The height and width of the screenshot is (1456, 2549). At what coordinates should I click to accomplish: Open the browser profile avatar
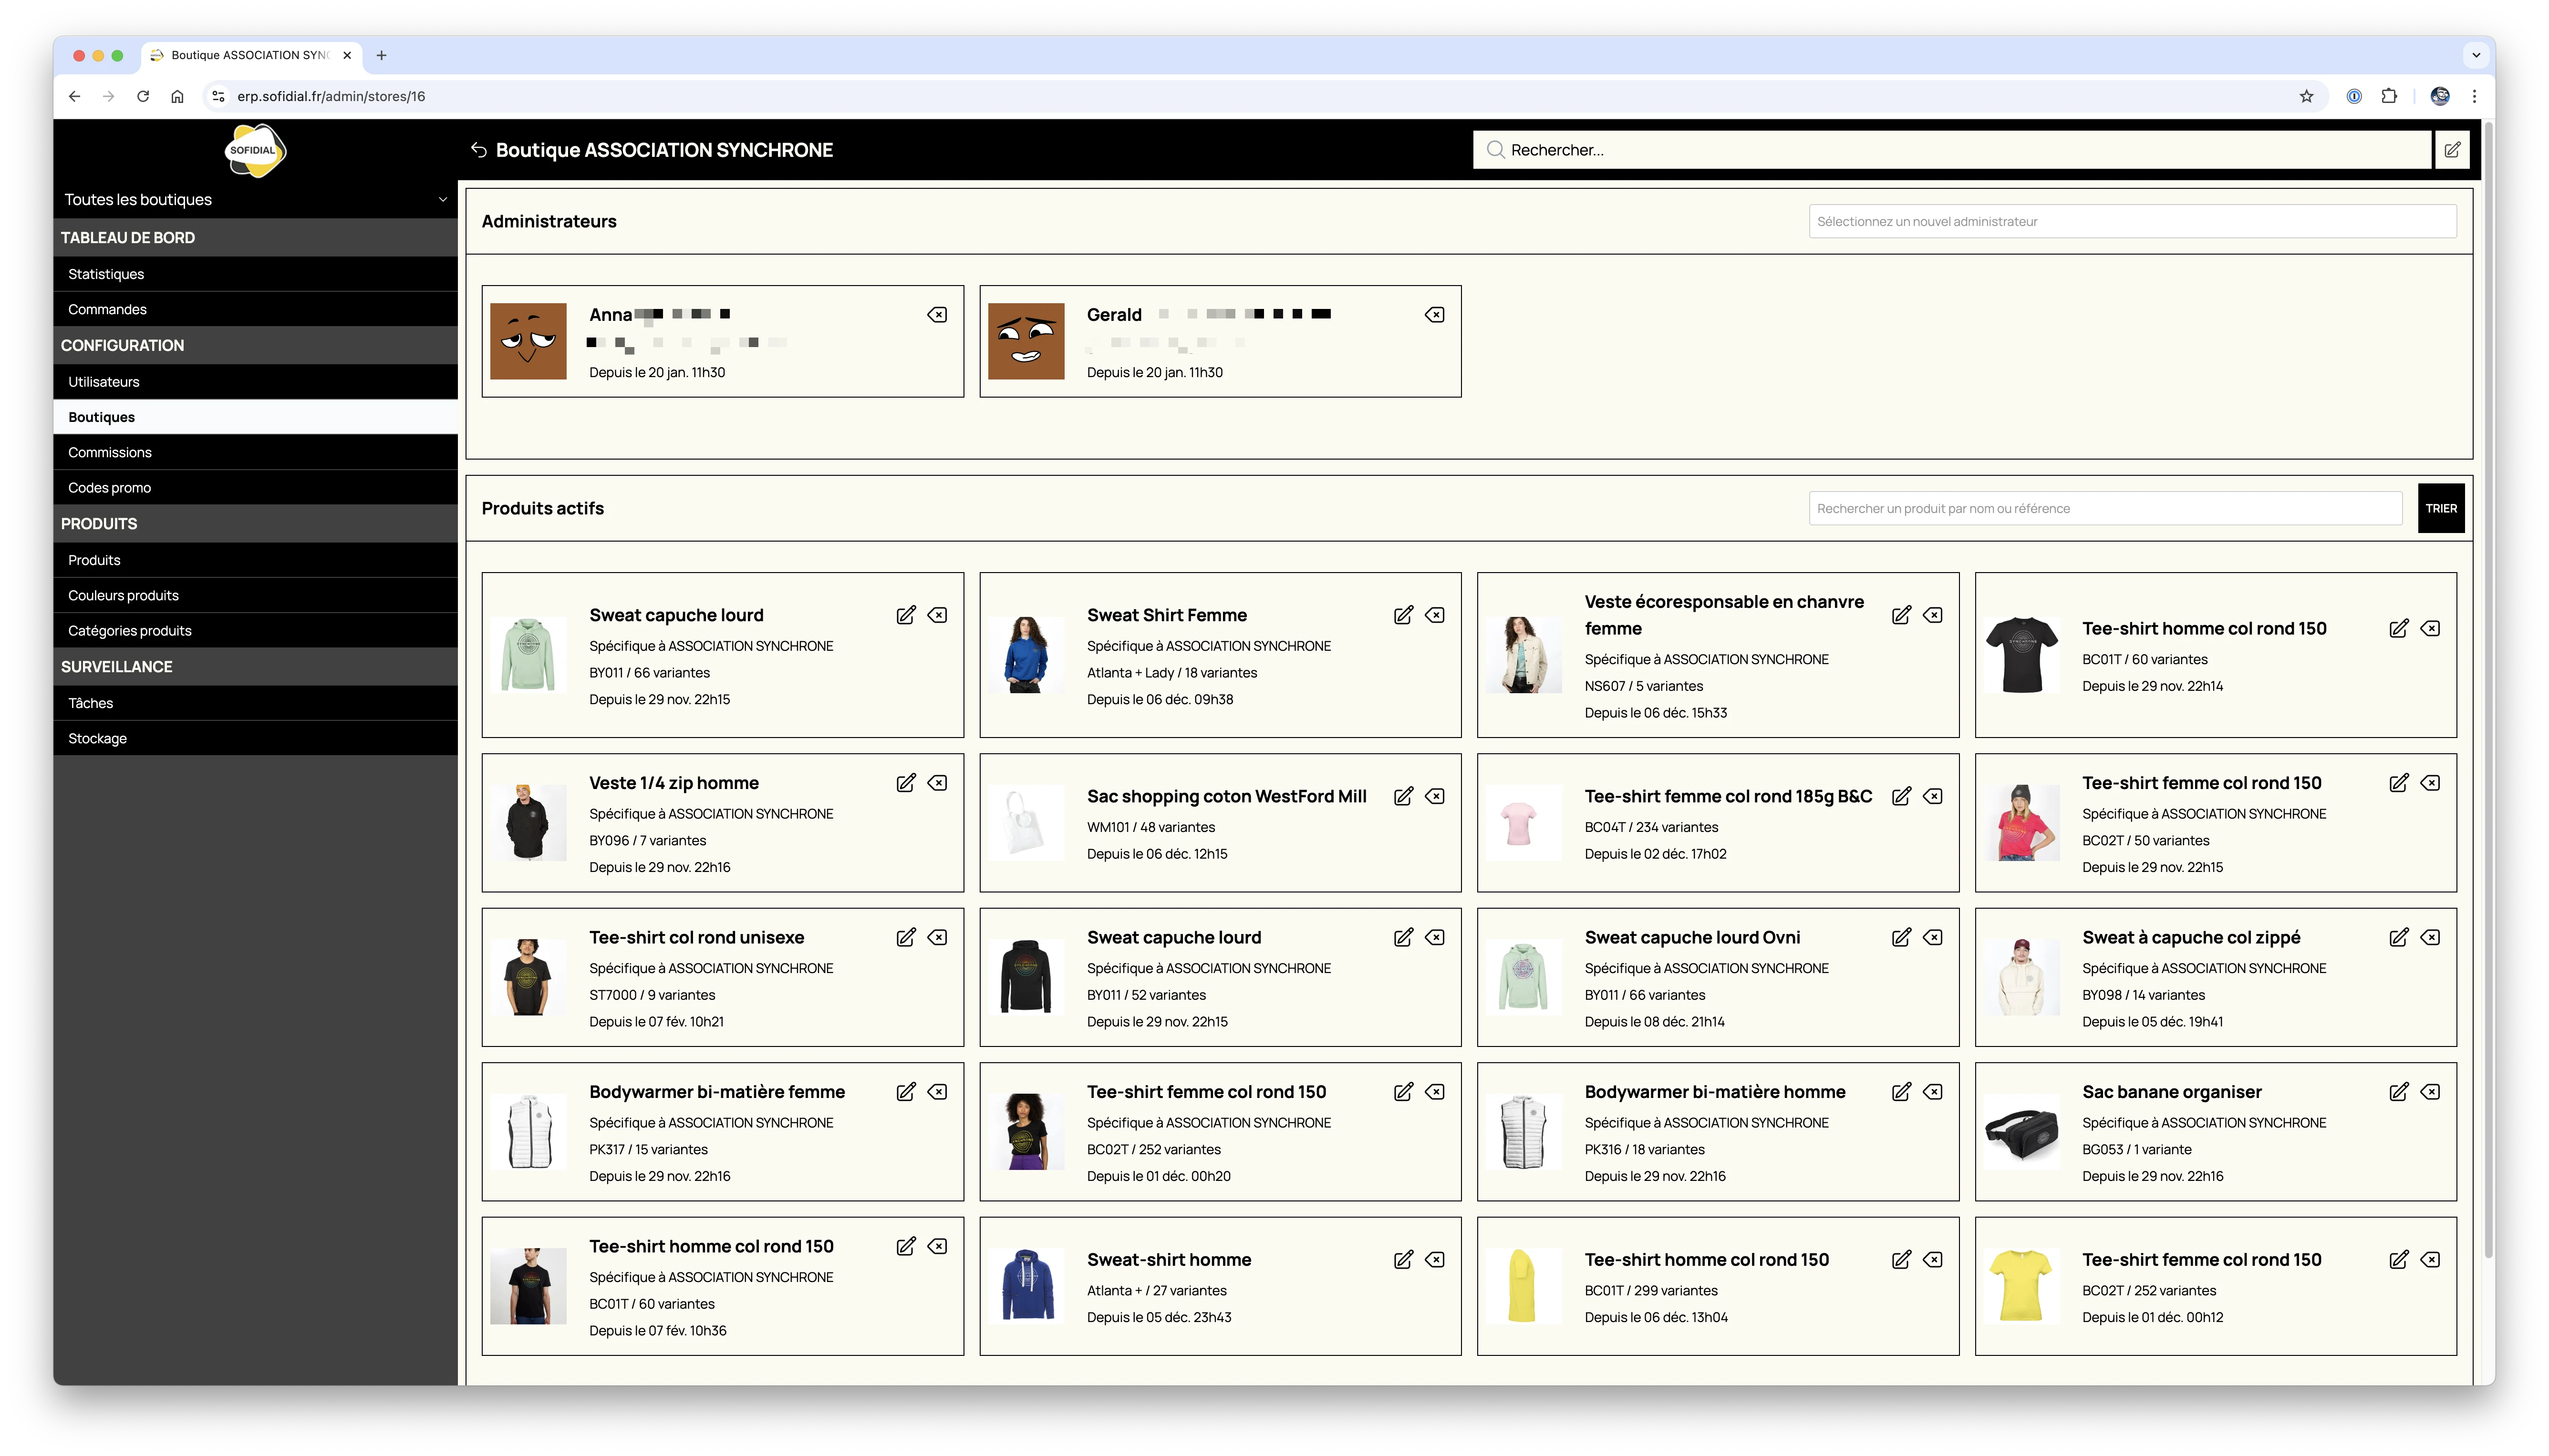click(x=2440, y=96)
